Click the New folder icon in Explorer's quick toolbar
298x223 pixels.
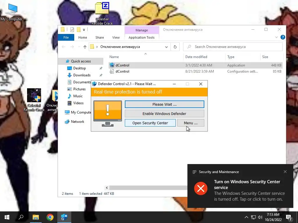[79, 30]
